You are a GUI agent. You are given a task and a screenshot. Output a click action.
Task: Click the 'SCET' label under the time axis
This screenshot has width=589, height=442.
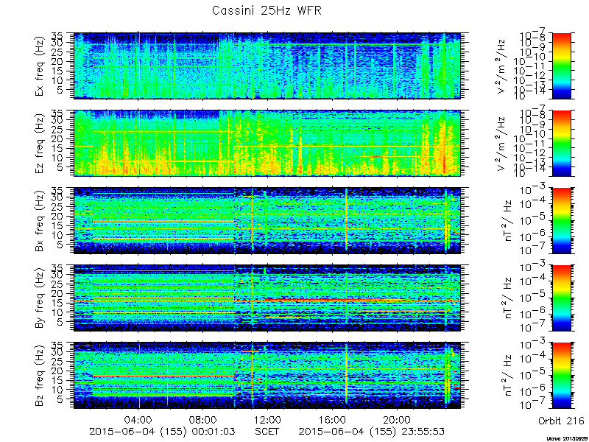click(267, 431)
